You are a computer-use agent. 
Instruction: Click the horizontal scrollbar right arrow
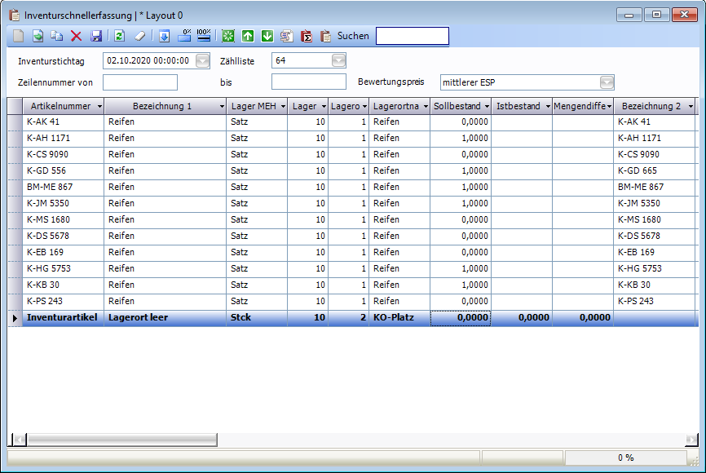pos(692,440)
